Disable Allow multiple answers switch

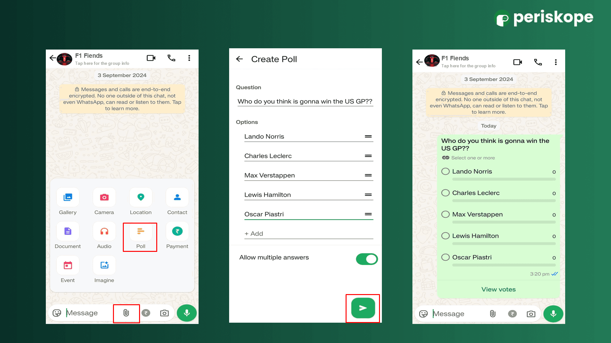[x=367, y=259]
